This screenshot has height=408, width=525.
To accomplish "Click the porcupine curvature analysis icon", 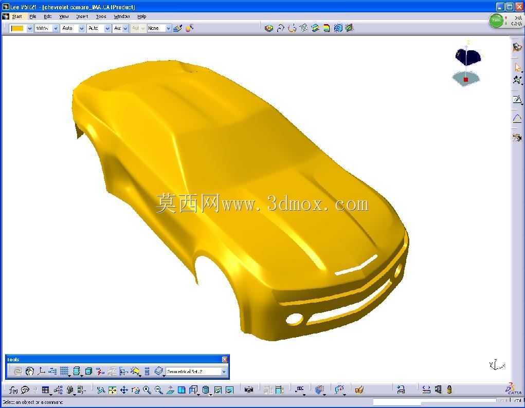I will 304,28.
